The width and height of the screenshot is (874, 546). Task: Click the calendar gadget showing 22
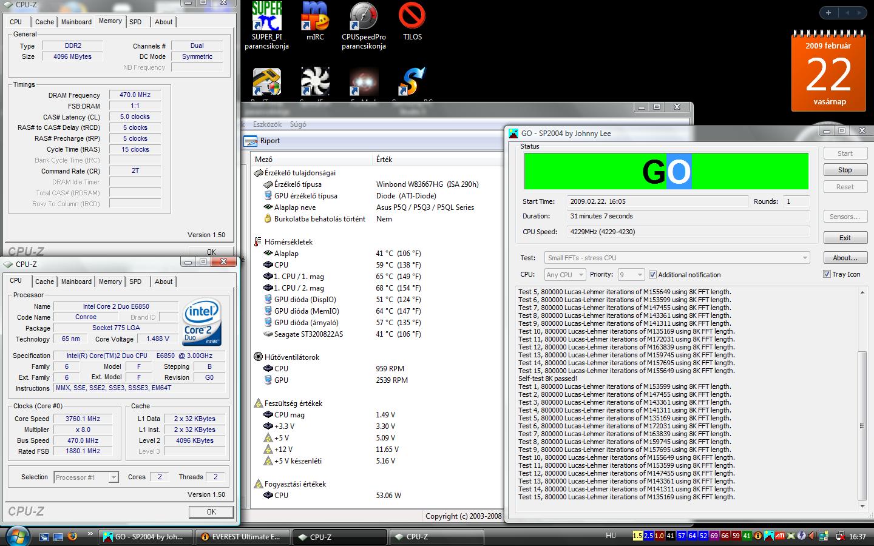coord(829,72)
